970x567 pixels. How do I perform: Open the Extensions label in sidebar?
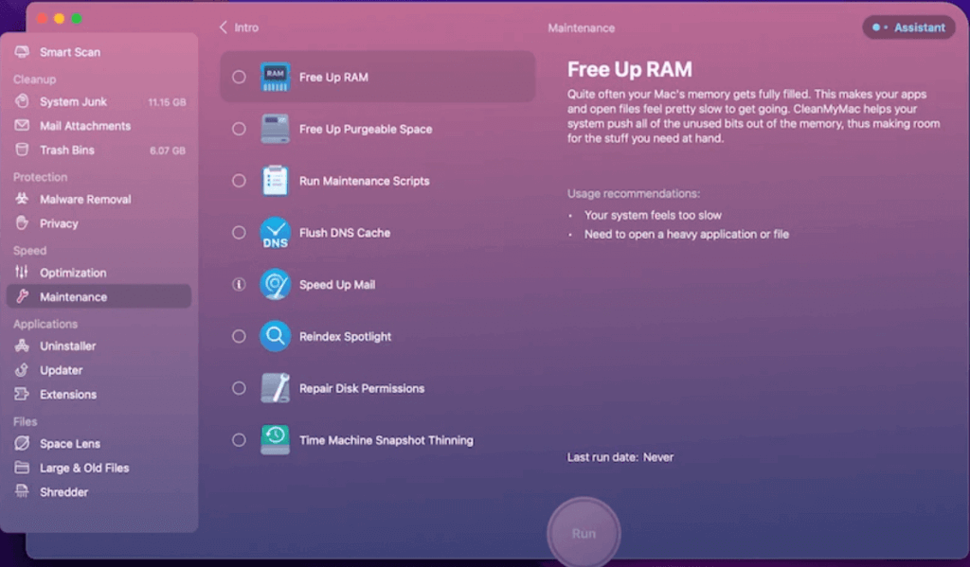click(68, 394)
